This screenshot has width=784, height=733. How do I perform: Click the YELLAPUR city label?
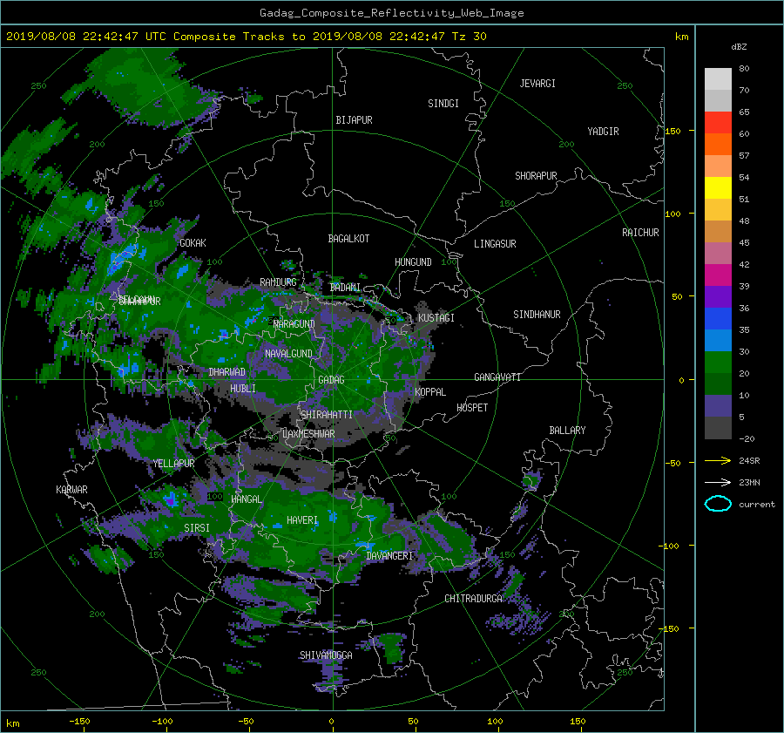(173, 464)
